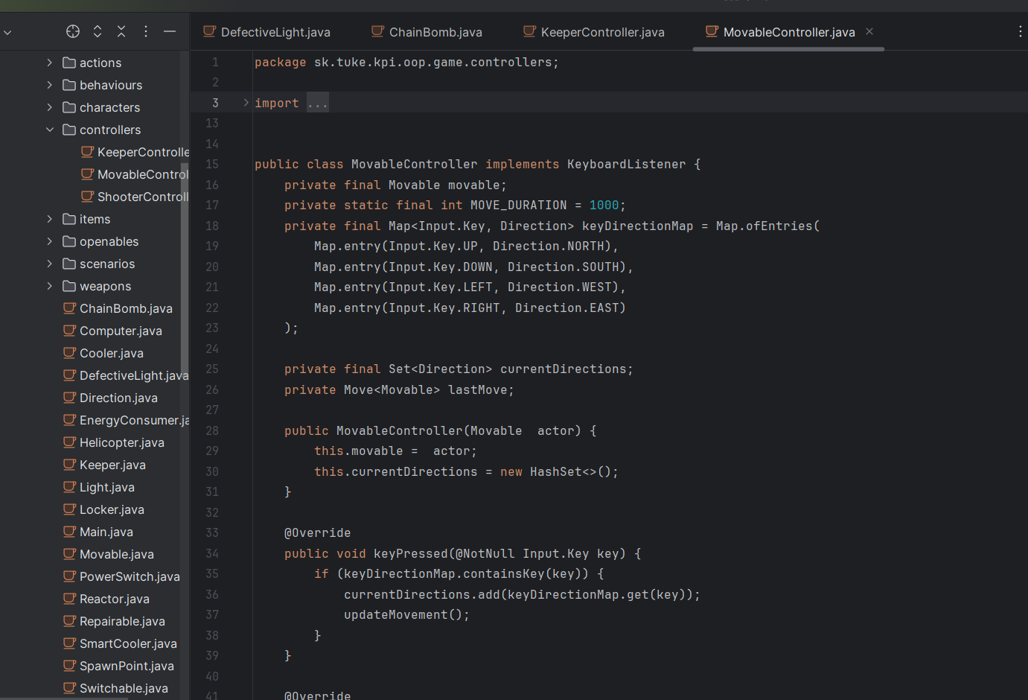Screen dimensions: 1028x700
Task: Open MovableController file in project tree
Action: click(x=135, y=174)
